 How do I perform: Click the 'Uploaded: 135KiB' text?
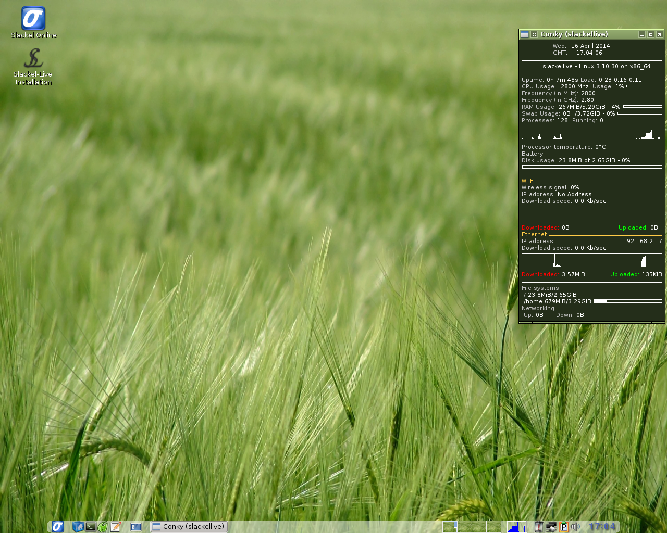[636, 274]
